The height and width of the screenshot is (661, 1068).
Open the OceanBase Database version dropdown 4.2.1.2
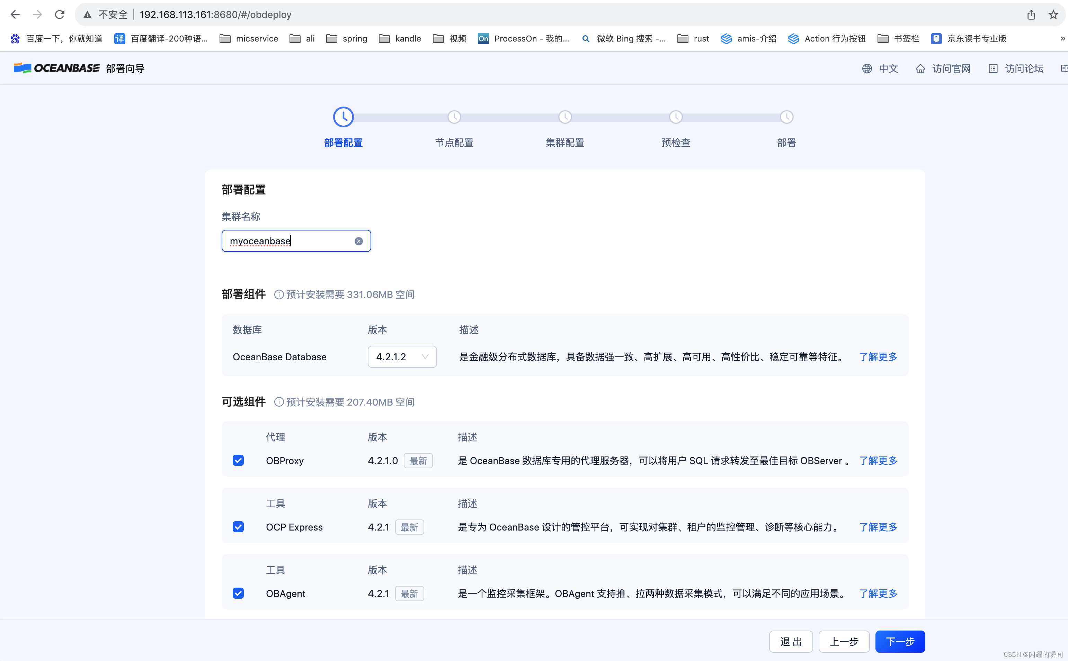pyautogui.click(x=402, y=357)
